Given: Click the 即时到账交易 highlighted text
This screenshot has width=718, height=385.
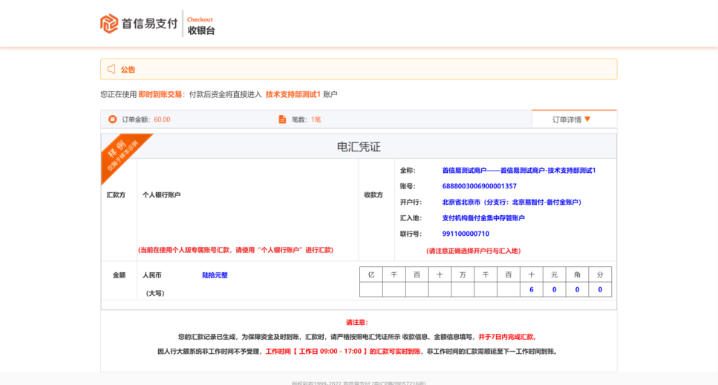Looking at the screenshot, I should pyautogui.click(x=160, y=94).
